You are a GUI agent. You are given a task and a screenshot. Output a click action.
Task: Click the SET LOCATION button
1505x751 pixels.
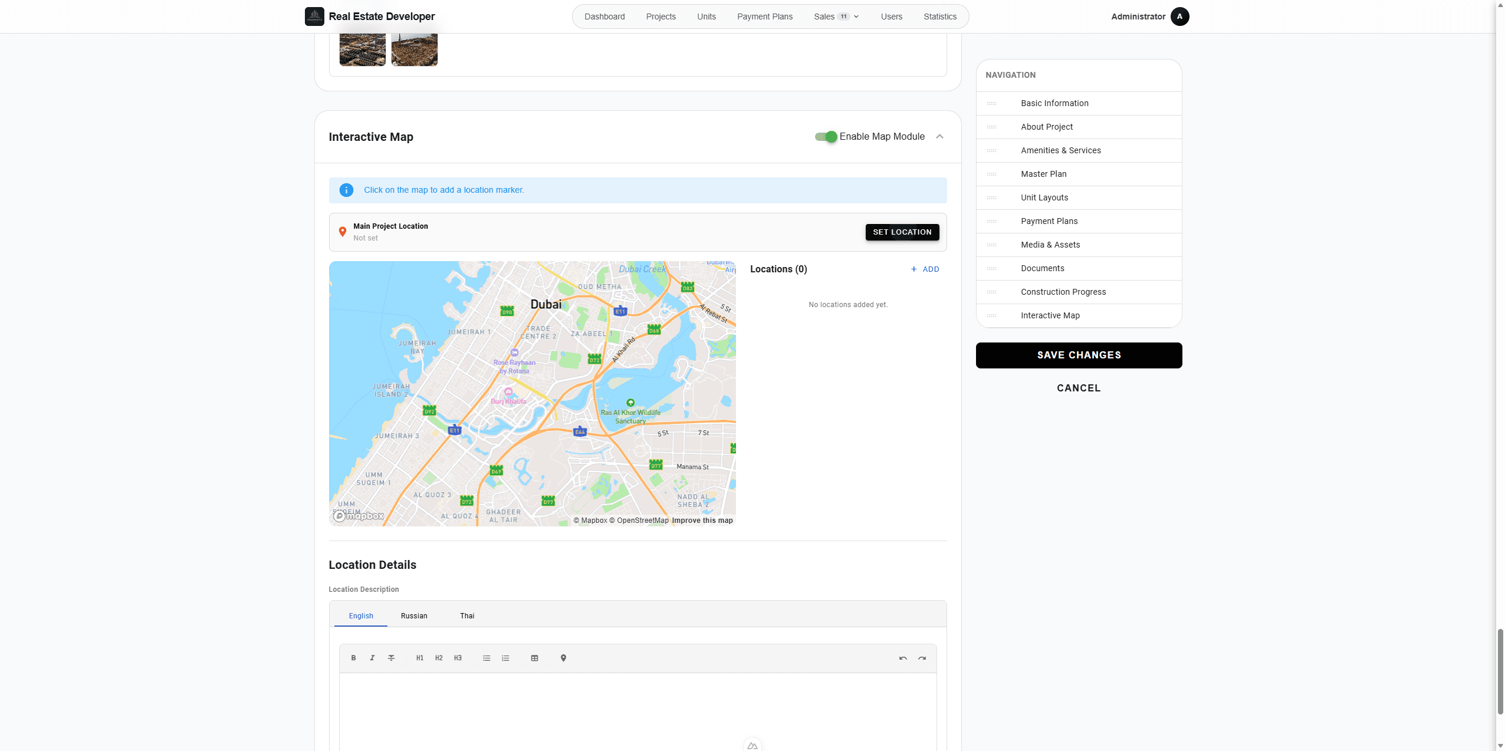coord(902,232)
